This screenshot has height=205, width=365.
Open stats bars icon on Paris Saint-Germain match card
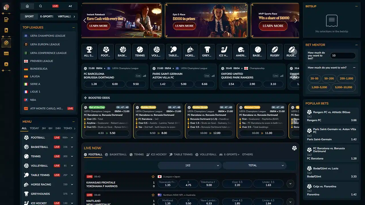tap(213, 76)
